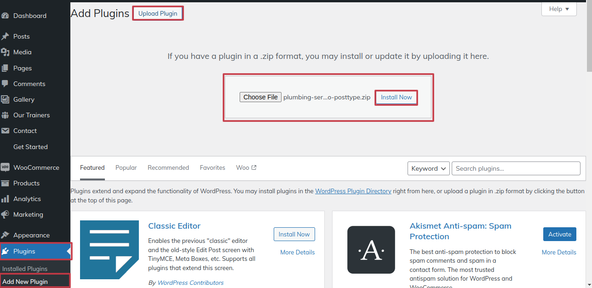Image resolution: width=592 pixels, height=288 pixels.
Task: Click the Gallery icon in sidebar
Action: coord(5,99)
